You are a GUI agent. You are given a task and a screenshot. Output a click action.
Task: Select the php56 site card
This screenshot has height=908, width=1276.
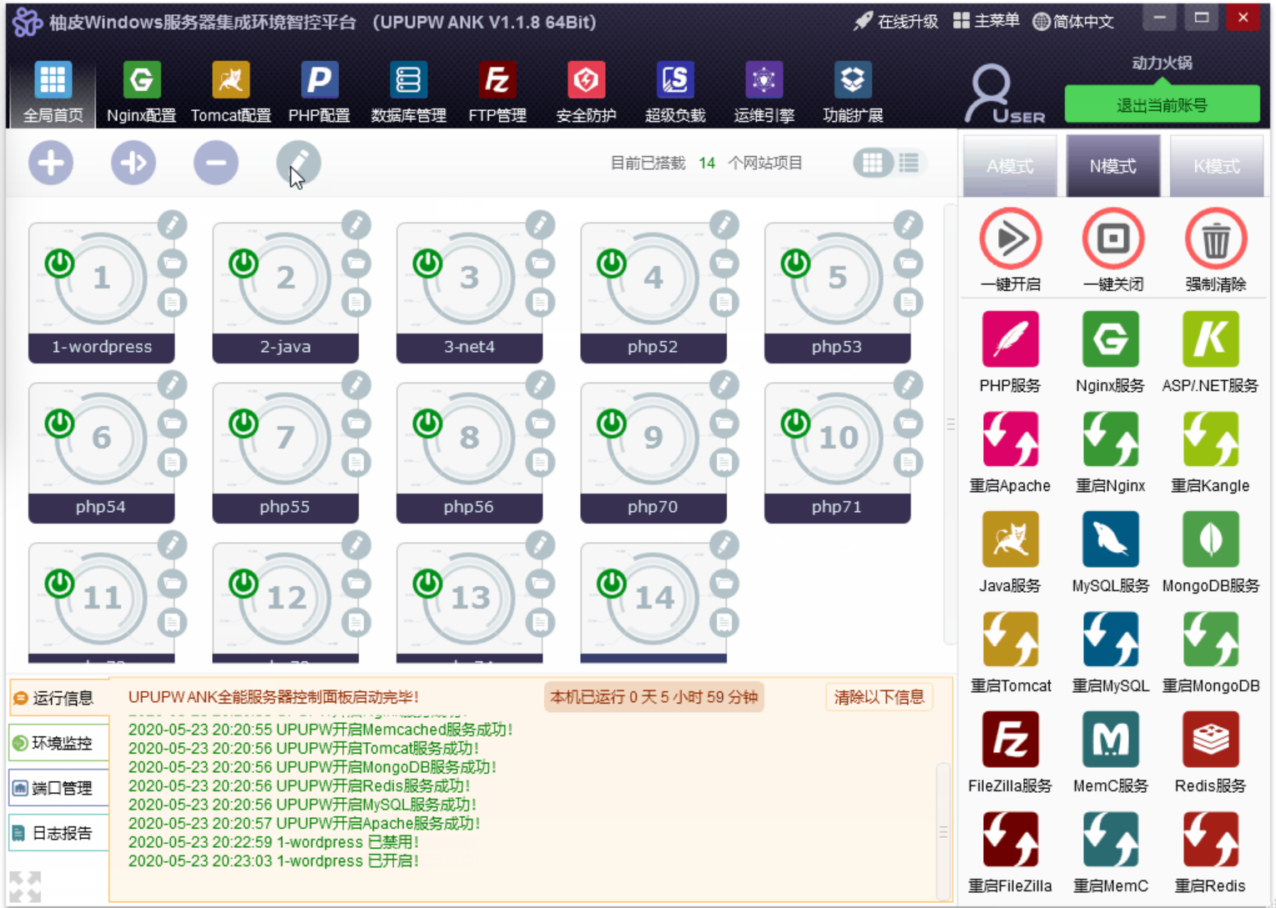(469, 454)
